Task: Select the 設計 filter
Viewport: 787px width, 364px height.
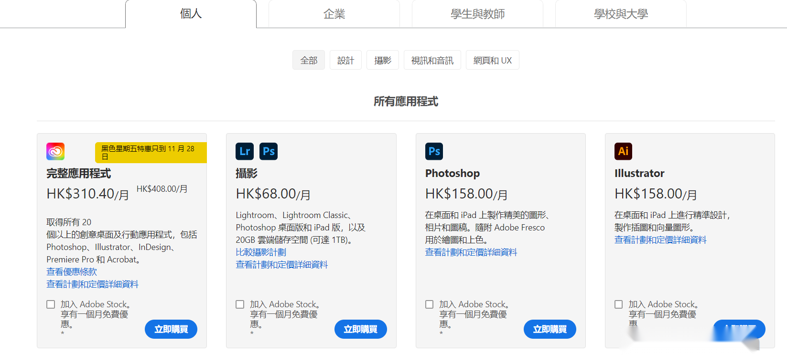Action: click(x=345, y=60)
